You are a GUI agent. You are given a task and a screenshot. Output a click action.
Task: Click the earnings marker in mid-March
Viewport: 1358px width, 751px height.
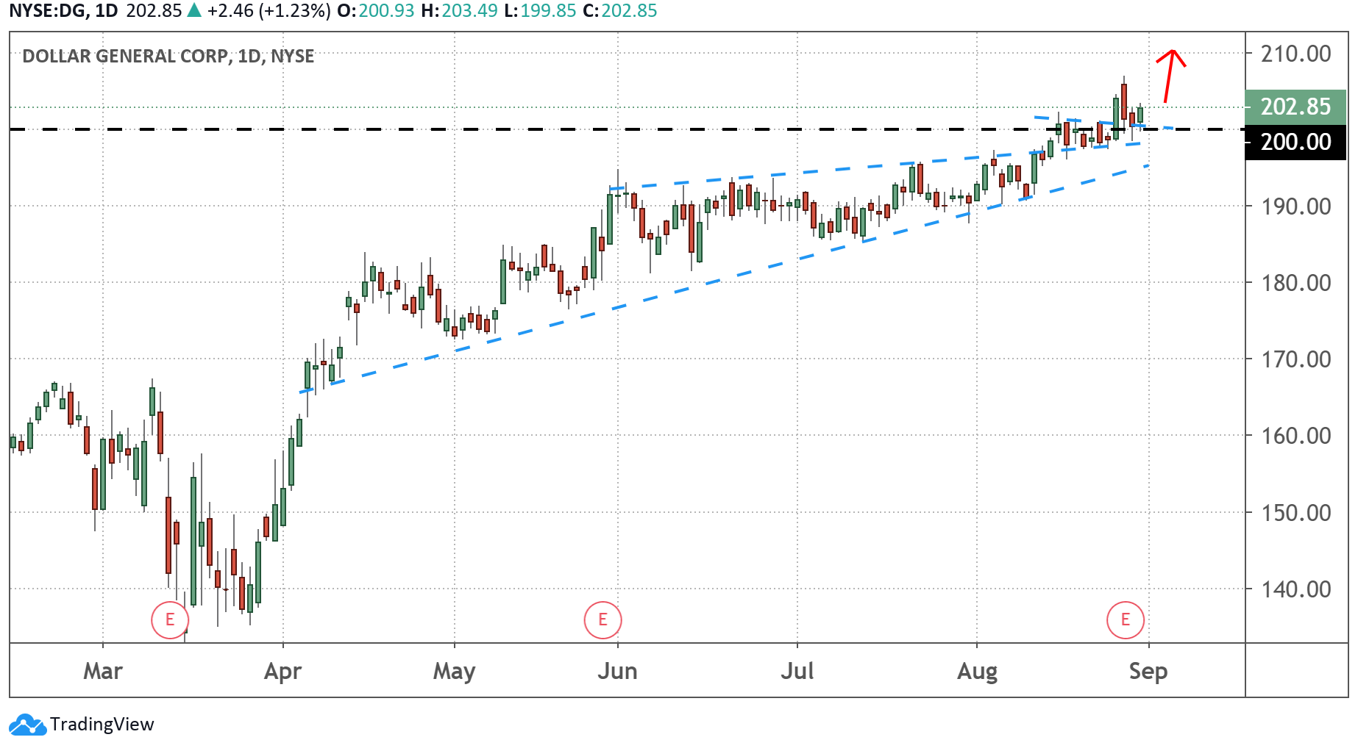[170, 620]
